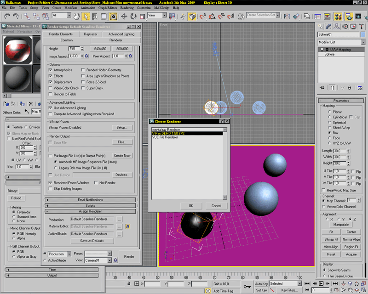
Task: Toggle Window/Crossing selection mode
Action: (x=113, y=16)
